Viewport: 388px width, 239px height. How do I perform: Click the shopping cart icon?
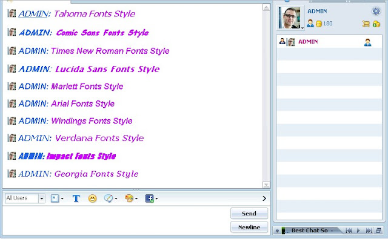[366, 24]
